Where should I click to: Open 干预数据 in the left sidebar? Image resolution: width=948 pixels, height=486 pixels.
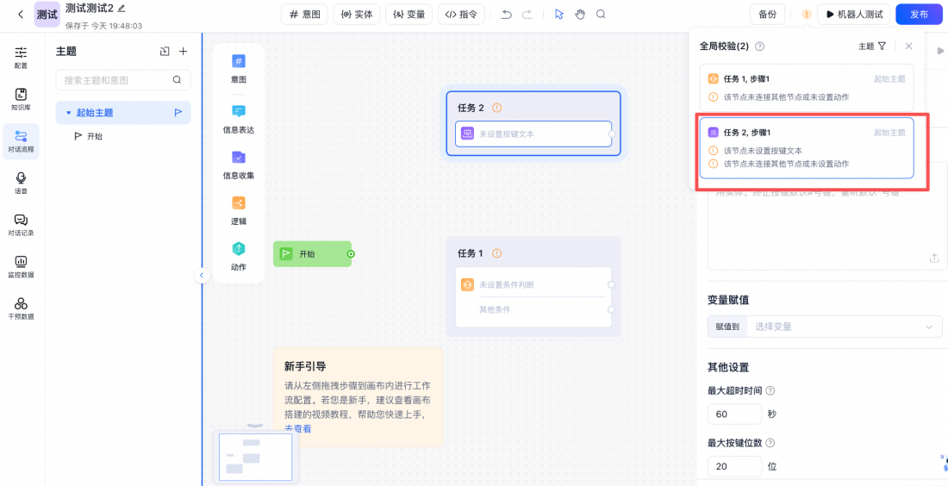(x=21, y=308)
